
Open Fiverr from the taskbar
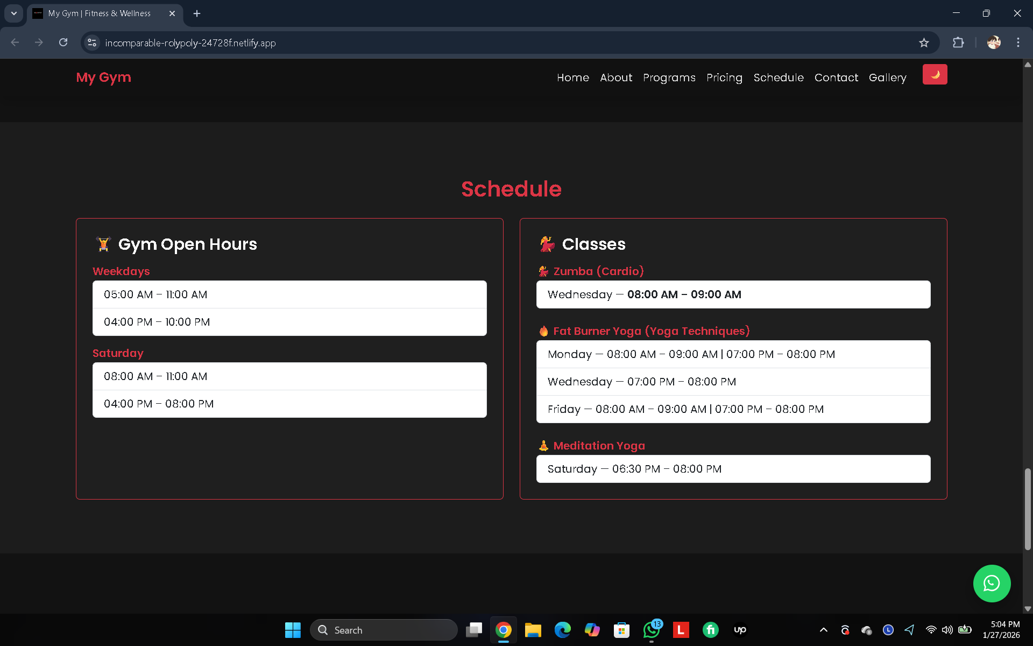(710, 630)
